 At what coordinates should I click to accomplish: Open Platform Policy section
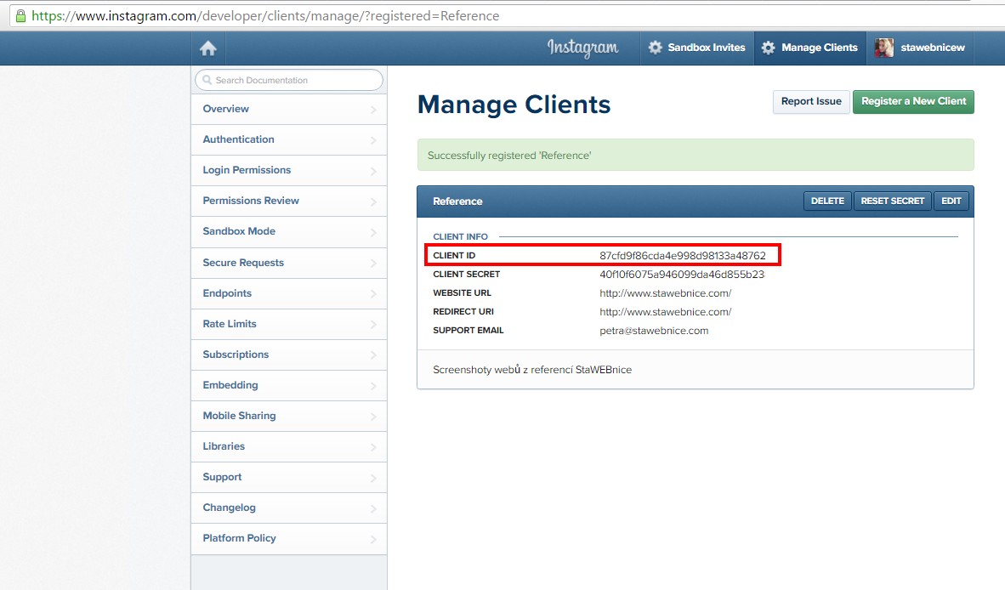click(289, 539)
